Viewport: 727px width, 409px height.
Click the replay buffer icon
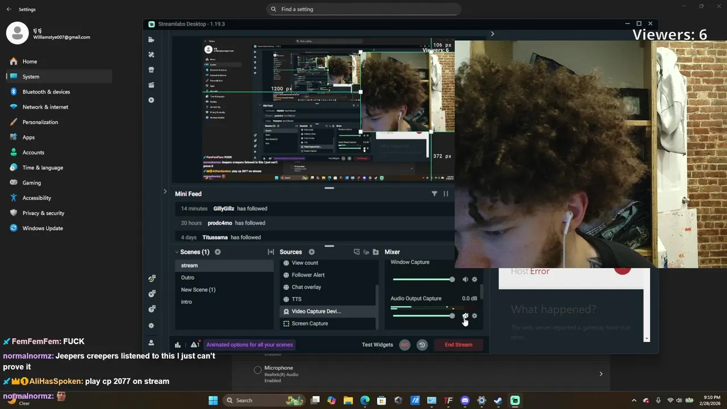[422, 345]
